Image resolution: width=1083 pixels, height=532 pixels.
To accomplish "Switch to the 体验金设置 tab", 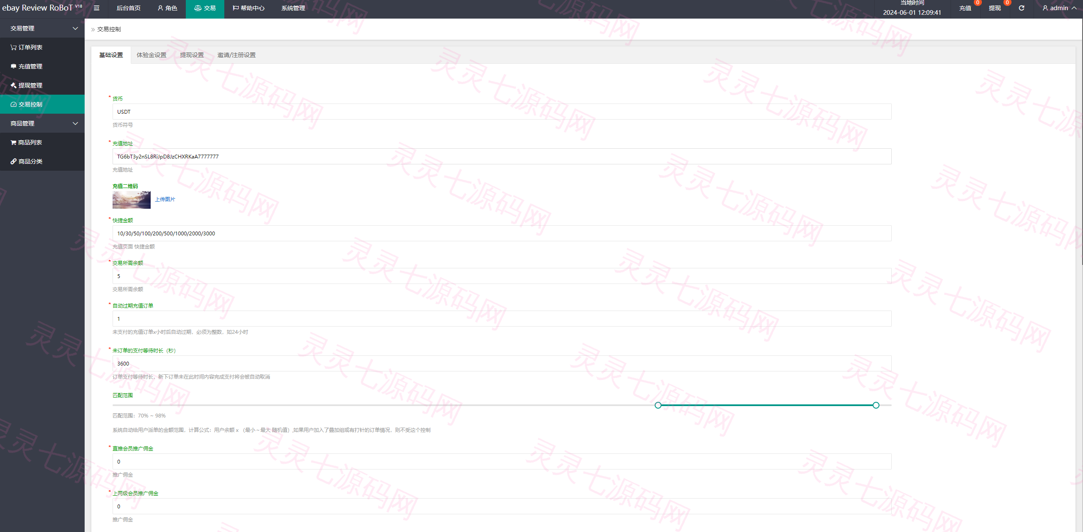I will (152, 55).
